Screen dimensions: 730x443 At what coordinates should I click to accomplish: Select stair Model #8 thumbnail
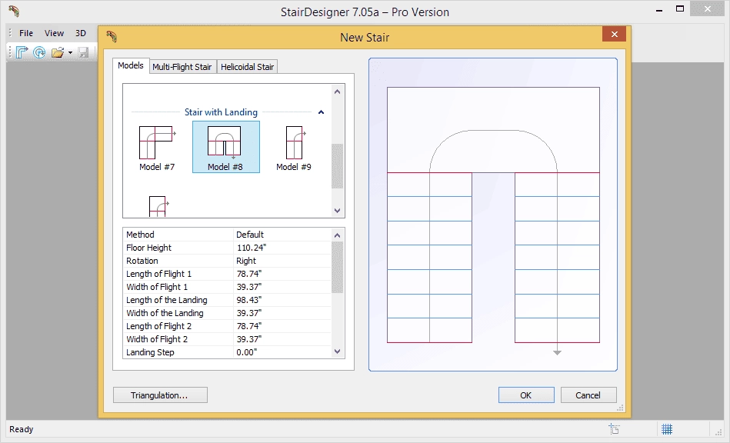click(x=226, y=147)
